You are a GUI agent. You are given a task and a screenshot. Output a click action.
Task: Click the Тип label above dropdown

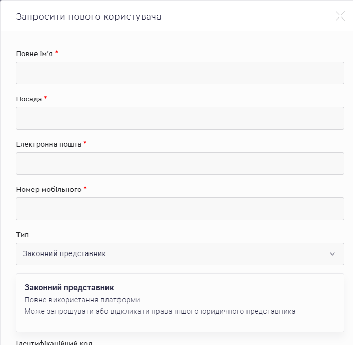(x=23, y=235)
